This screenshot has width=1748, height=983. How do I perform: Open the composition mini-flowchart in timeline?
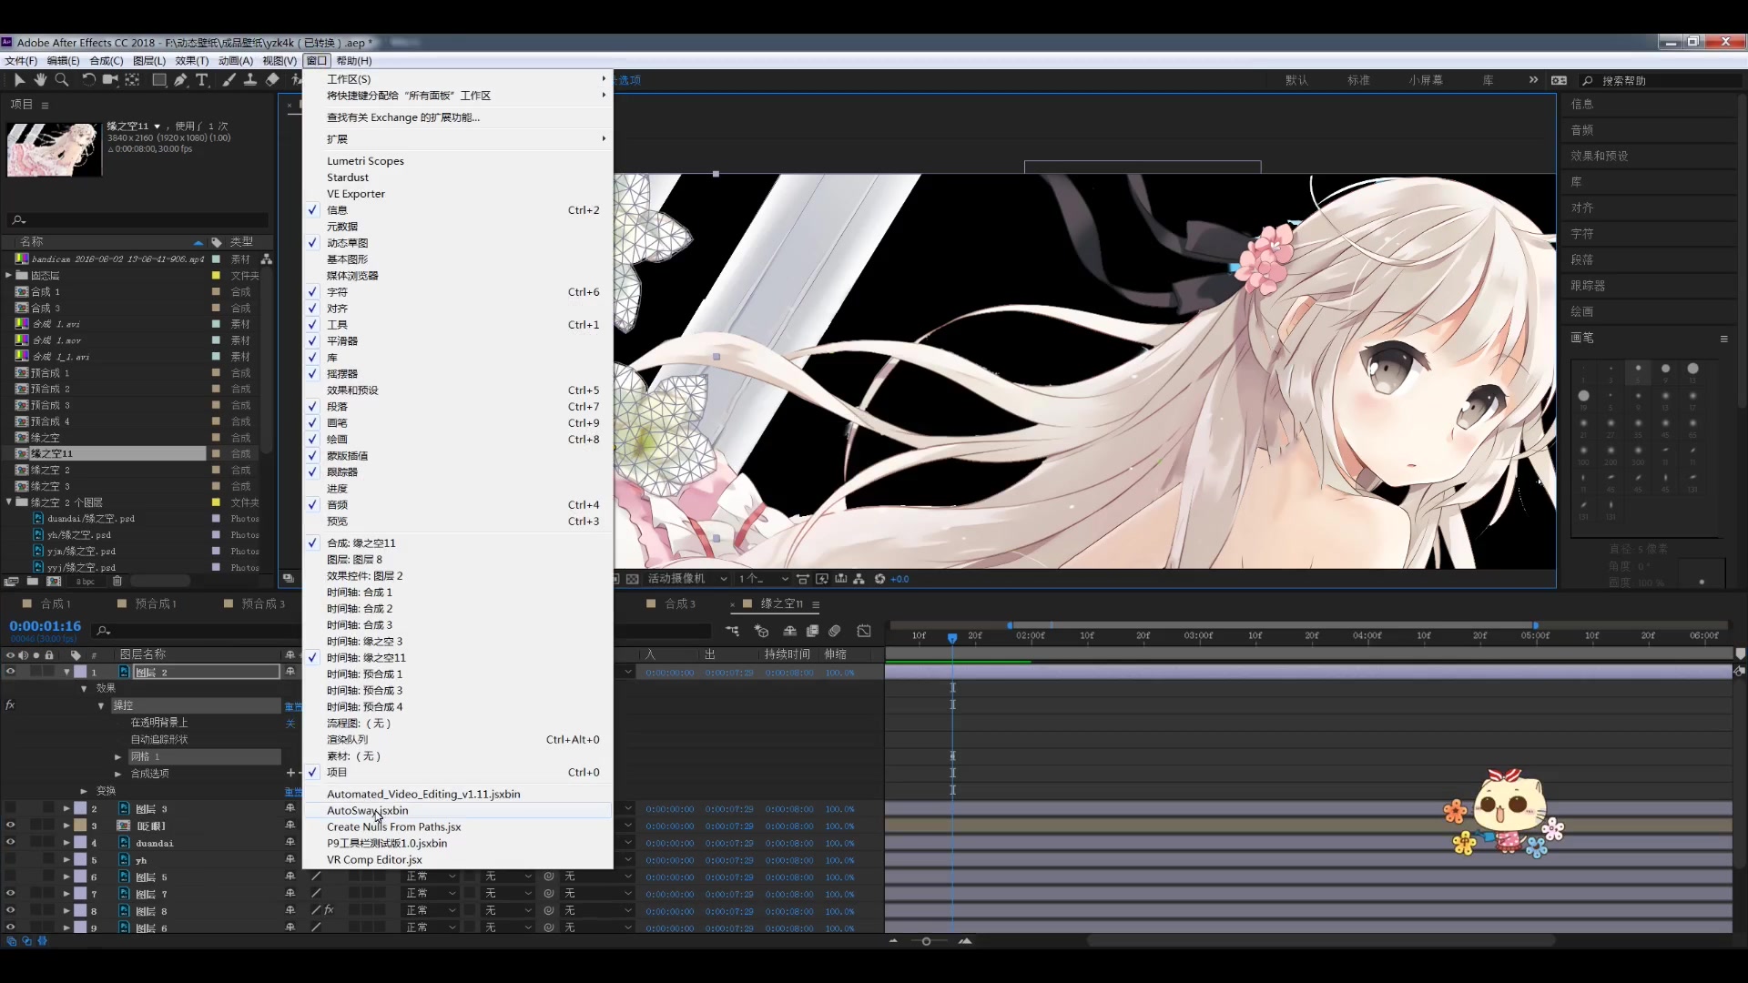(x=732, y=631)
